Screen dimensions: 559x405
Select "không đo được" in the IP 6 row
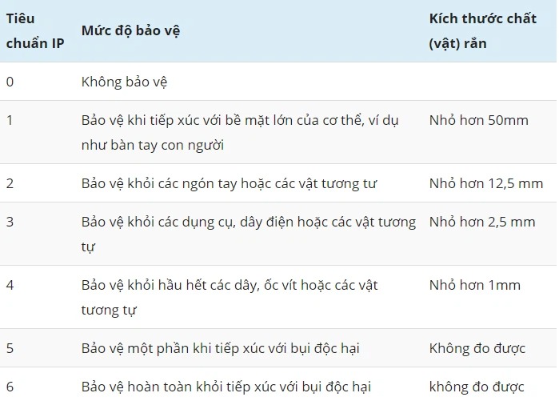pyautogui.click(x=476, y=387)
